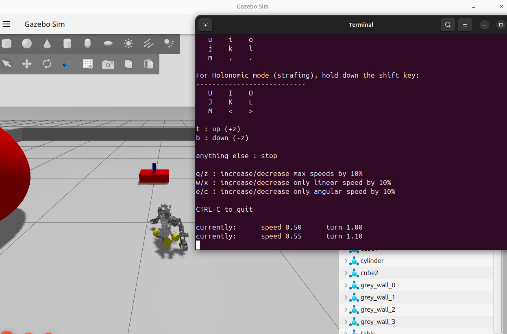Activate the Translate mode tool
Screen dimensions: 507x334
[27, 64]
